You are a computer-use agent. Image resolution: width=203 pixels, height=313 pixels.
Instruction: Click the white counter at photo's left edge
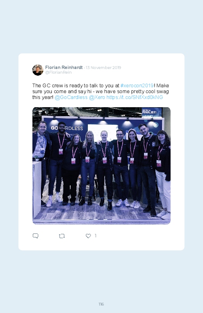[37, 189]
